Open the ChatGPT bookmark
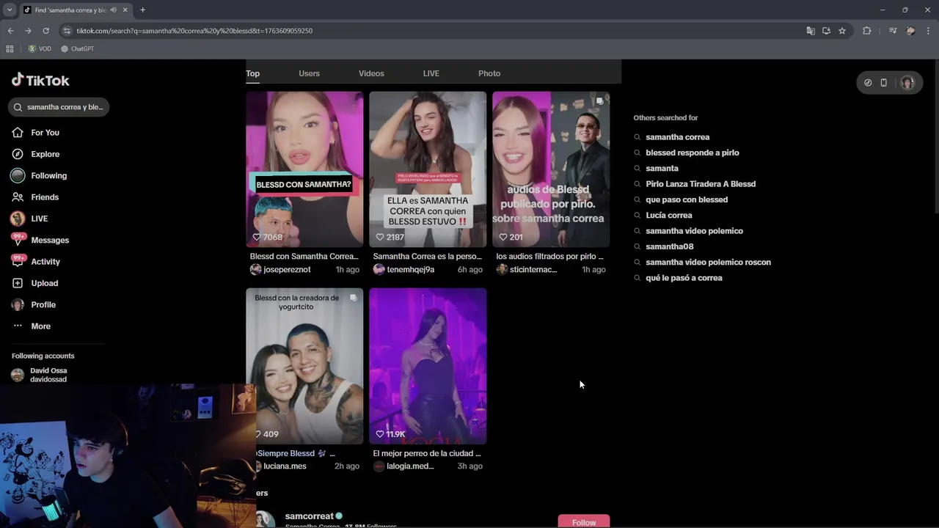Screen dimensions: 939x528 (x=77, y=49)
